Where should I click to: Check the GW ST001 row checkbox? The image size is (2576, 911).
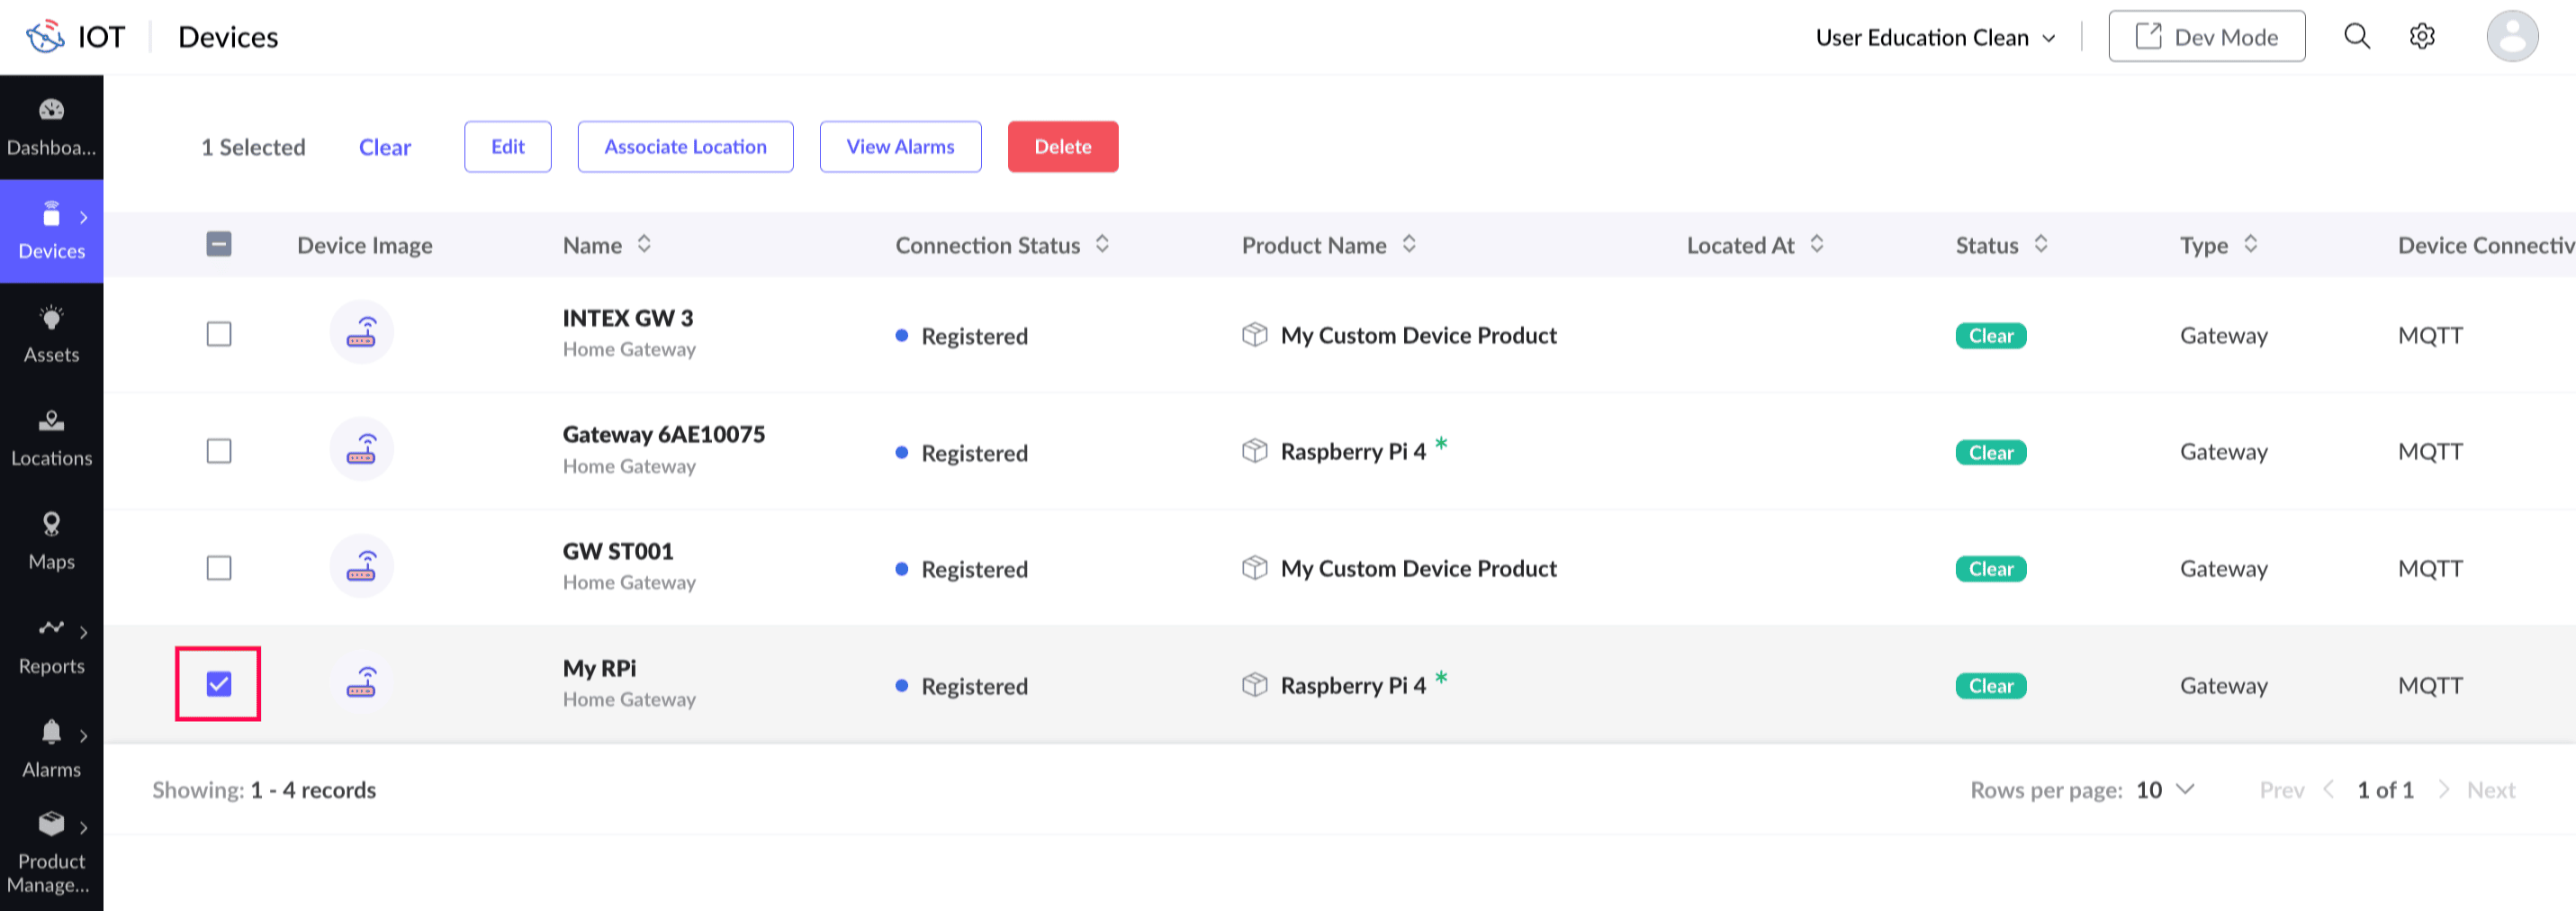point(219,568)
